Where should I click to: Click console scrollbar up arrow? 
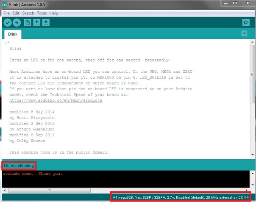click(253, 174)
